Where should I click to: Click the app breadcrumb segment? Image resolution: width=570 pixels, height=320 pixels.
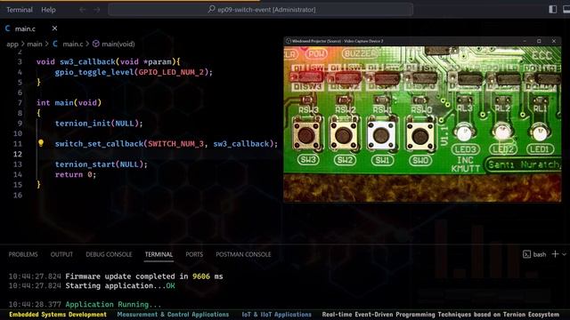tap(12, 44)
